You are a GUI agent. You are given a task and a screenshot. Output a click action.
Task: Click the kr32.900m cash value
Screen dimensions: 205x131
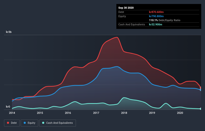[x=156, y=24]
